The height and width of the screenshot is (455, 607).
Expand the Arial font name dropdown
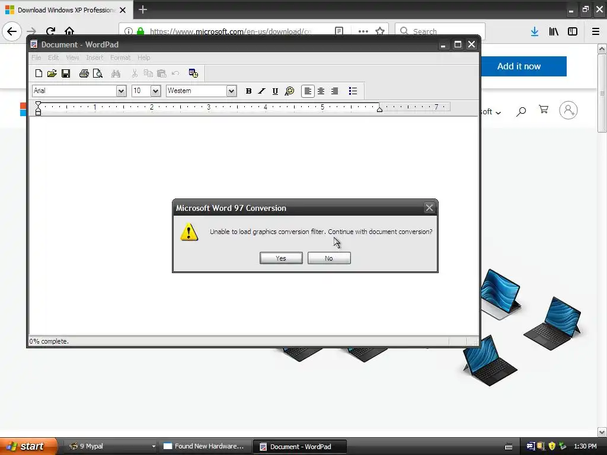pos(121,91)
